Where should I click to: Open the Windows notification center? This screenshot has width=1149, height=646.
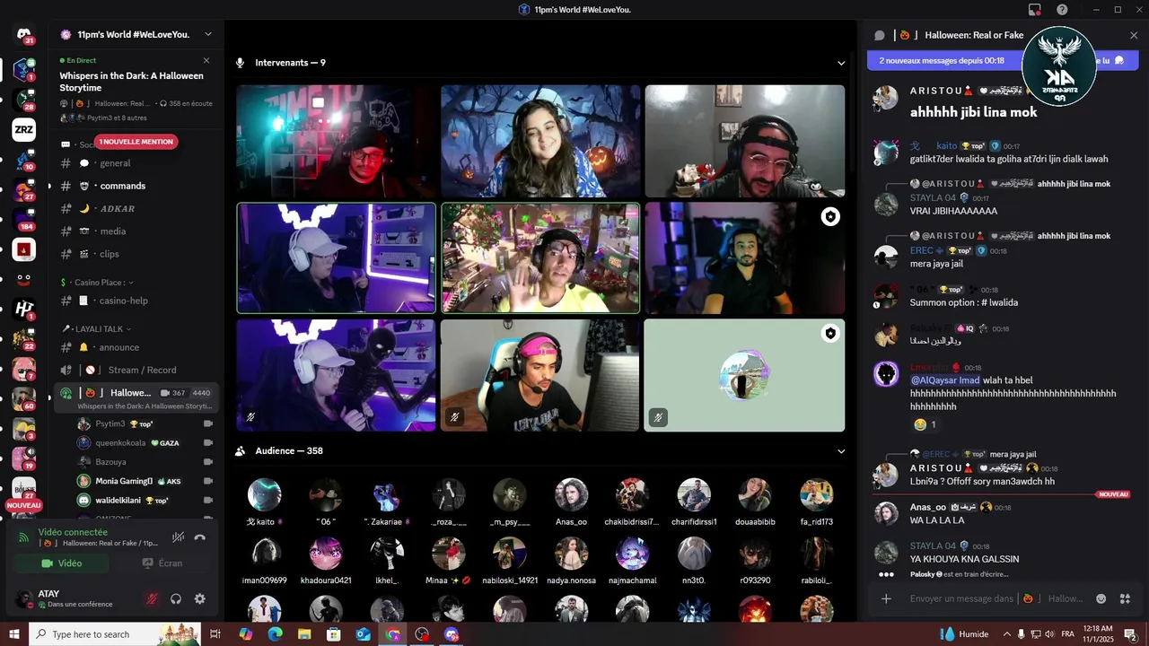coord(1130,634)
